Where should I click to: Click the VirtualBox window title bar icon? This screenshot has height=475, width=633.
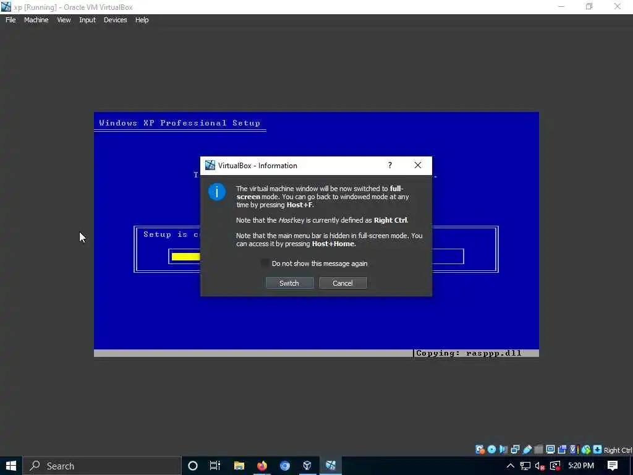6,7
